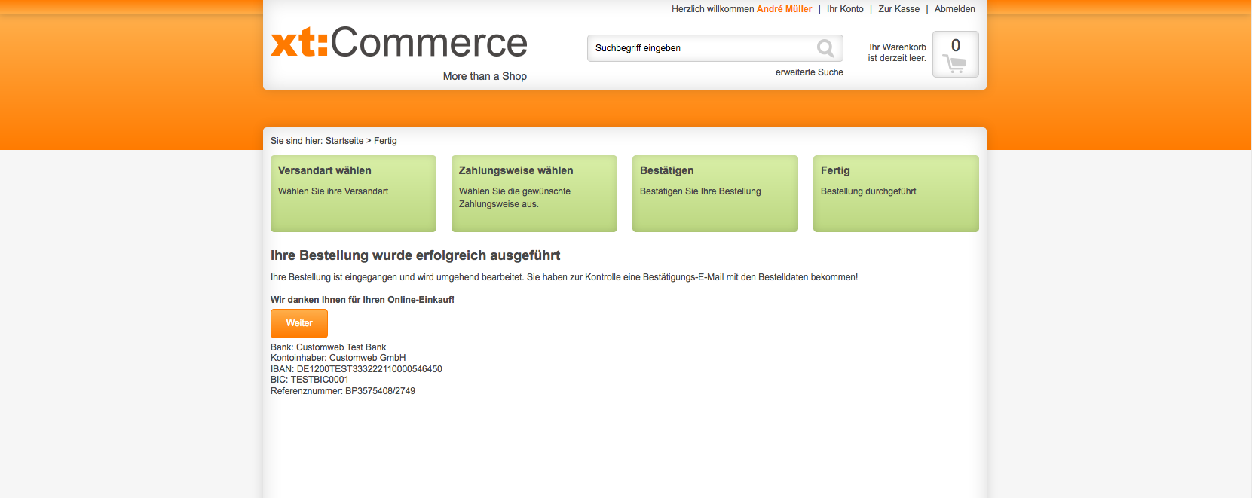
Task: Click the IBAN number line
Action: click(x=357, y=369)
